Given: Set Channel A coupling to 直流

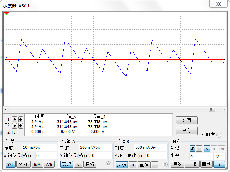Looking at the screenshot, I should pos(90,164).
